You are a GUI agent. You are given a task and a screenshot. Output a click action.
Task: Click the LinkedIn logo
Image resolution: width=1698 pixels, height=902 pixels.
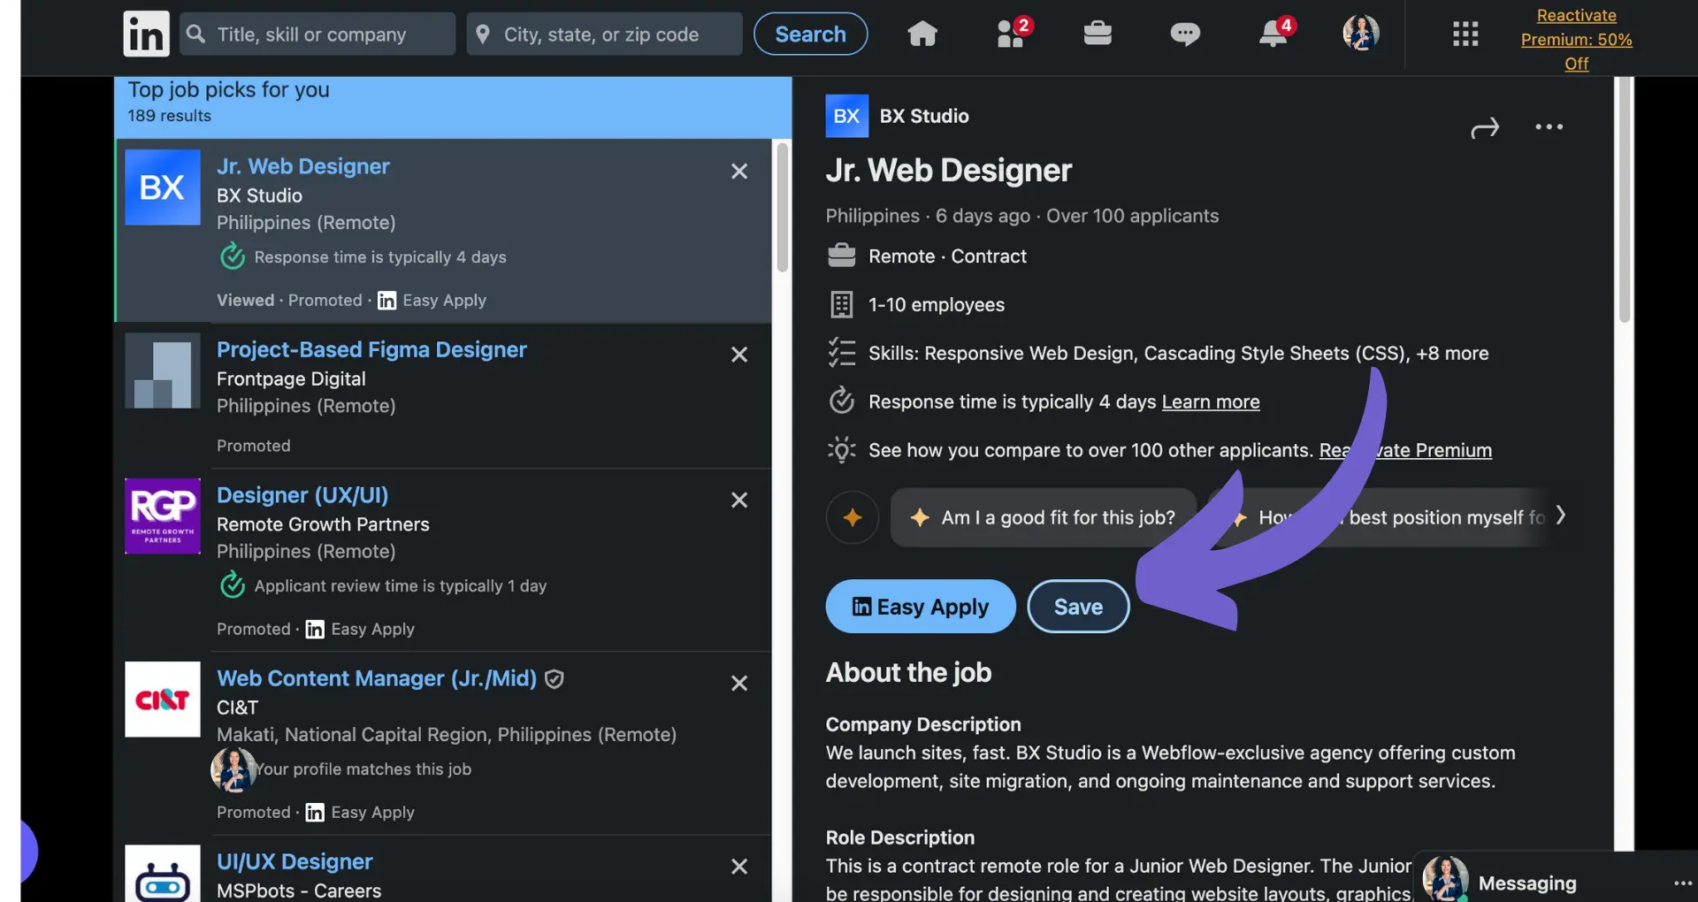tap(146, 34)
